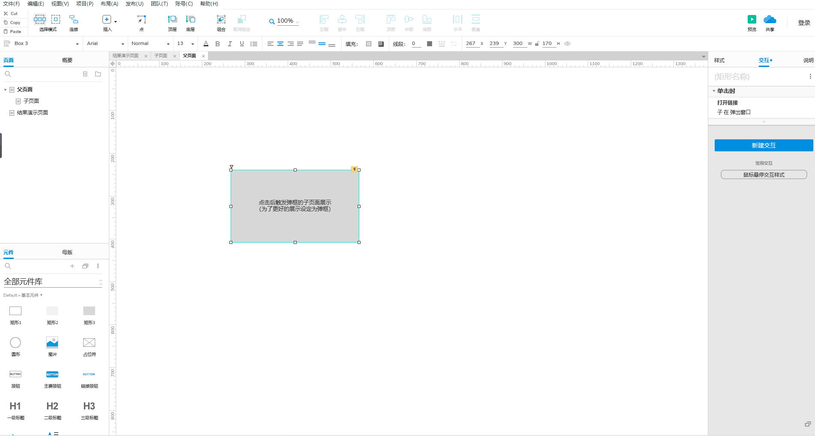The image size is (815, 436).
Task: Click the 登录 login link
Action: click(x=804, y=23)
